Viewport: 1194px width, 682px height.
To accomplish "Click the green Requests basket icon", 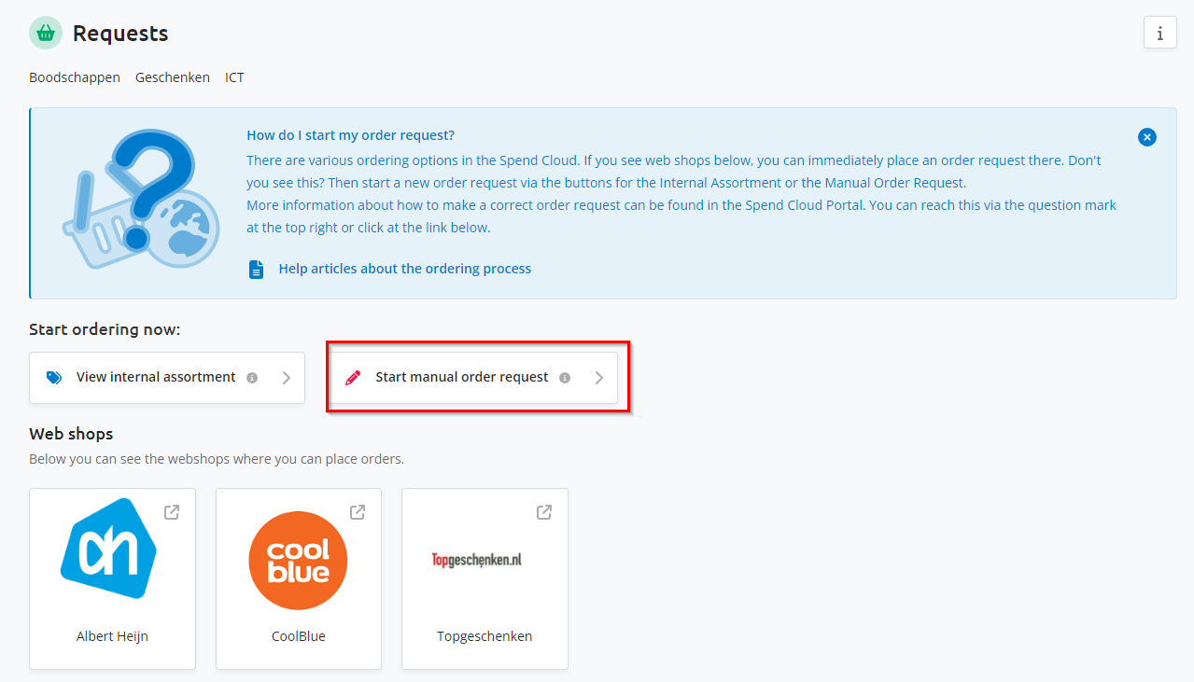I will [x=46, y=34].
